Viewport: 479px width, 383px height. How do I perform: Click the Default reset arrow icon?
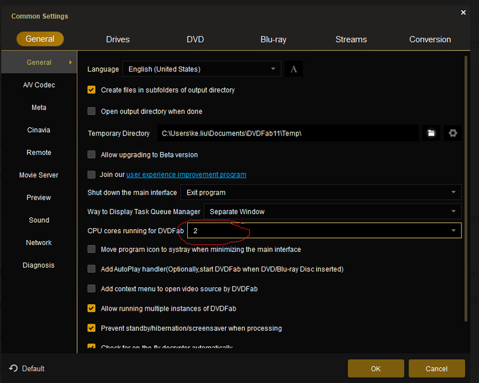pyautogui.click(x=13, y=369)
